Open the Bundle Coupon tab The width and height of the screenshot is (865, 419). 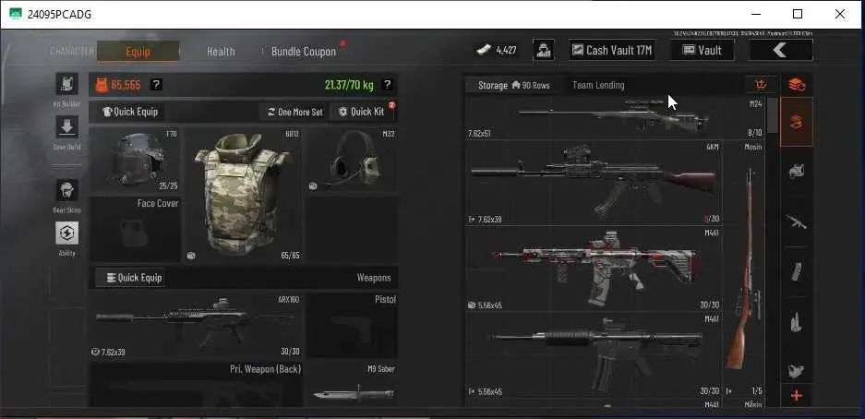click(x=304, y=52)
